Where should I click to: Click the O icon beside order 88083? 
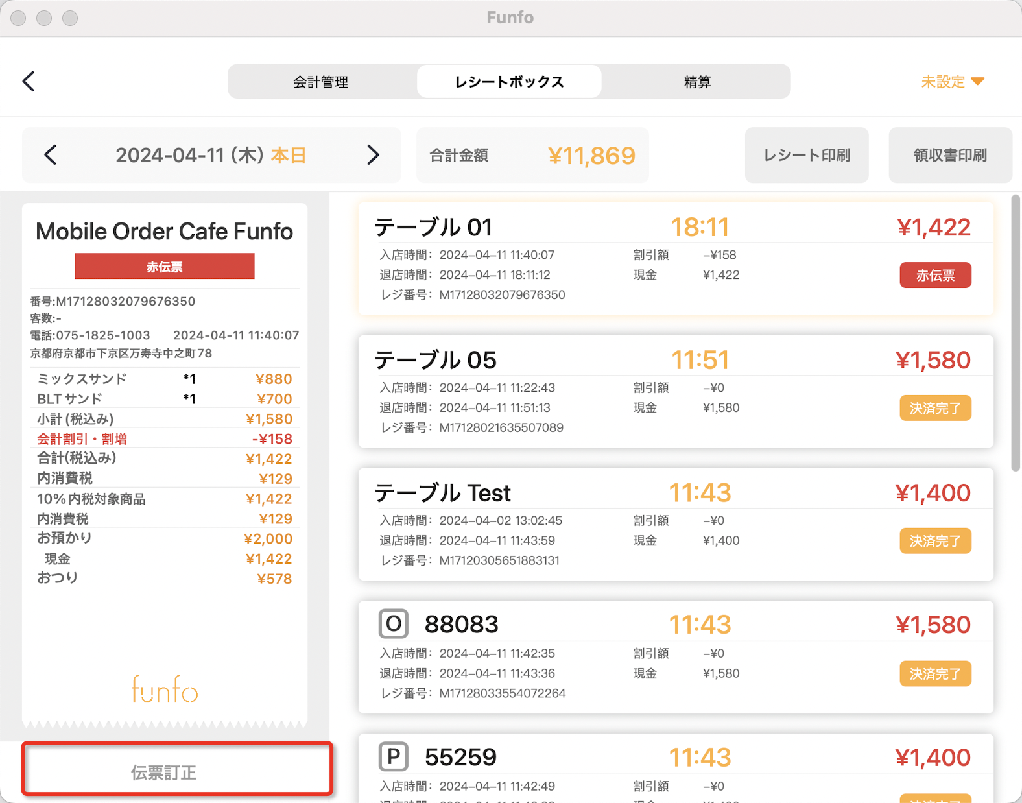point(393,624)
